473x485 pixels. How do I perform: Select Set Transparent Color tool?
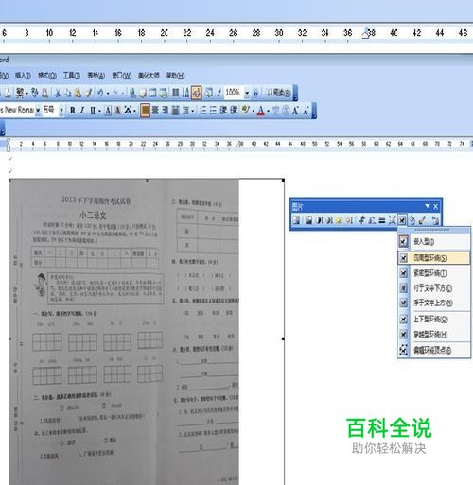pos(423,220)
